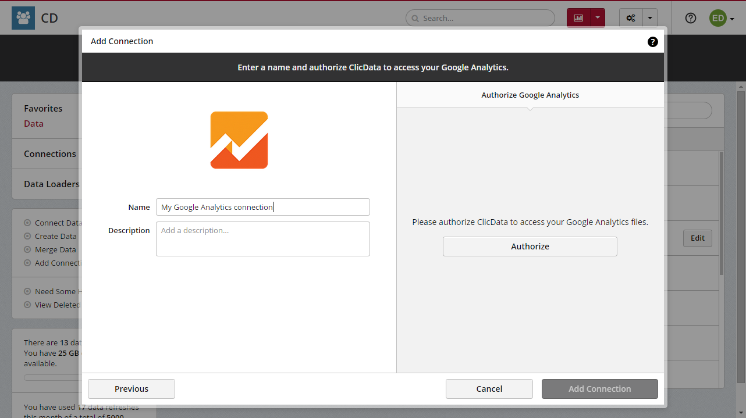
Task: Expand the red dashboard dropdown arrow
Action: click(597, 18)
